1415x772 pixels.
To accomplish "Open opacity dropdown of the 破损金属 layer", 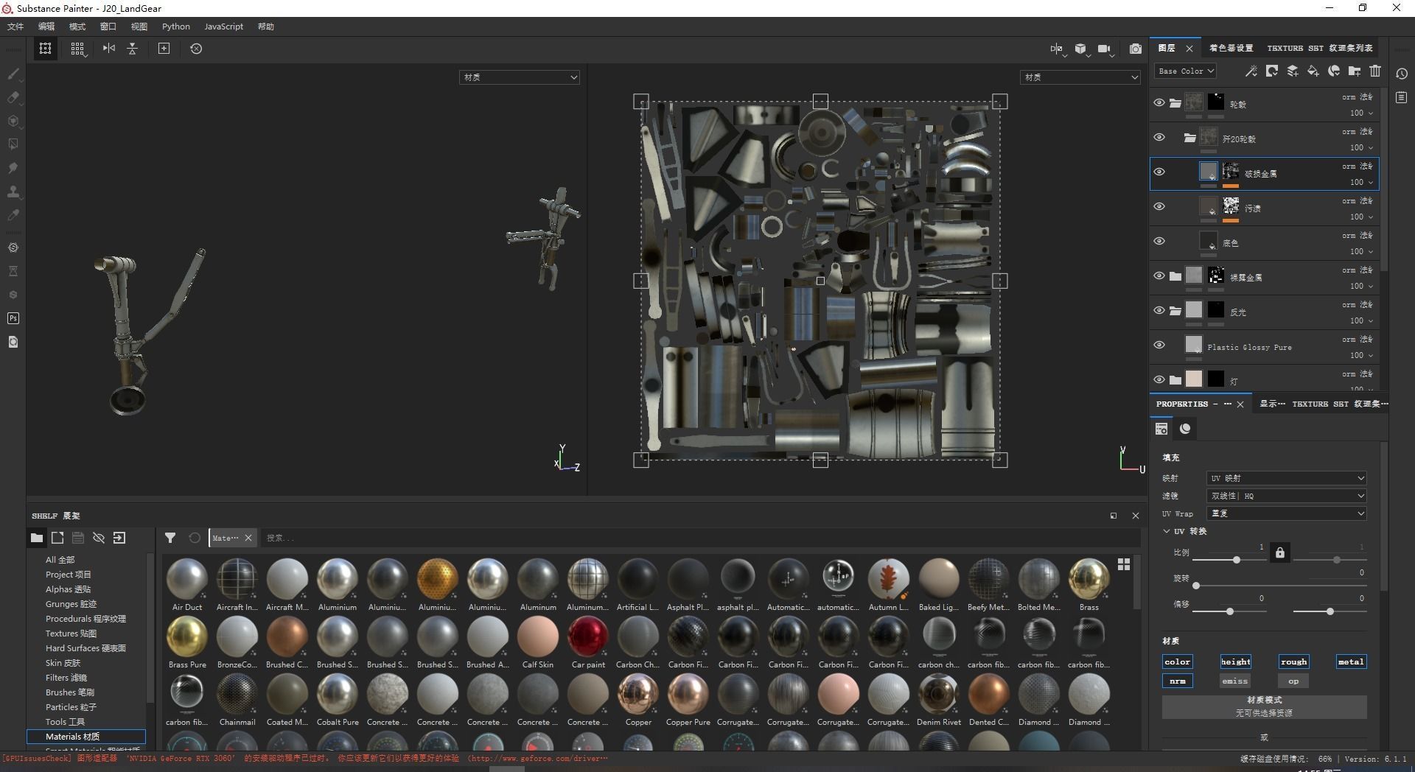I will point(1361,182).
